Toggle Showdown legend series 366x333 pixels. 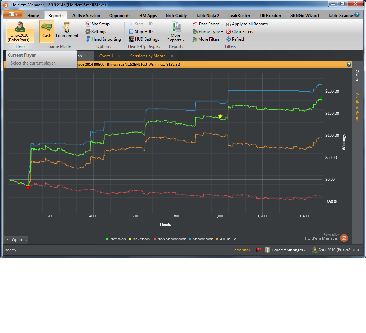coord(201,239)
